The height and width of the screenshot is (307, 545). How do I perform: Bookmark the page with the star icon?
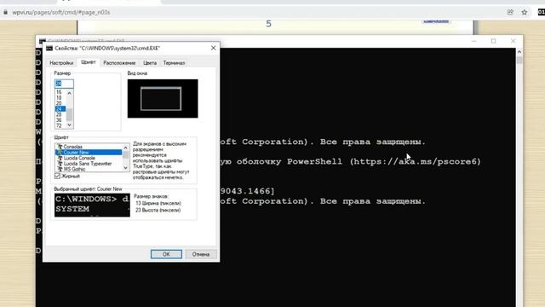pyautogui.click(x=525, y=12)
